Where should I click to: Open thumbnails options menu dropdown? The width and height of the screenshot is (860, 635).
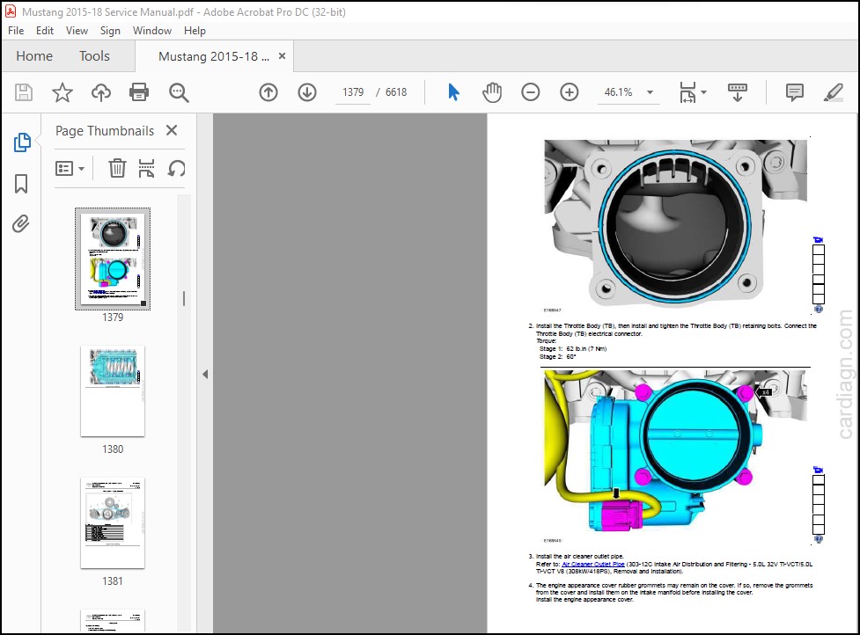tap(70, 168)
